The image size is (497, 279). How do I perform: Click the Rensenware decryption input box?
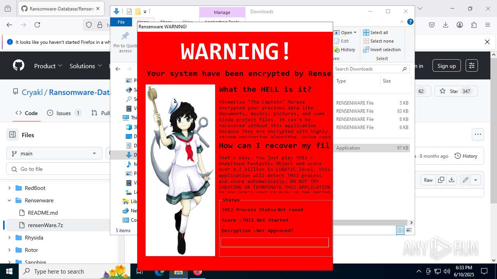tap(275, 242)
